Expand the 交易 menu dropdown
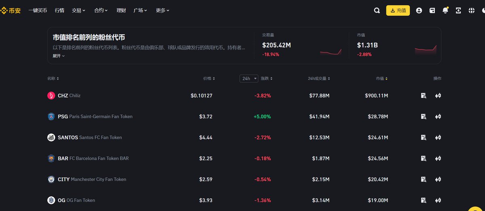 (78, 10)
